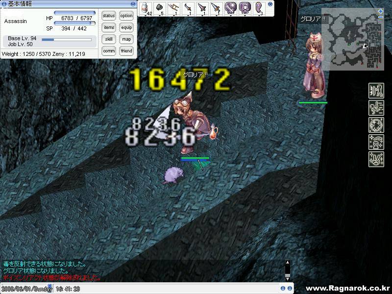
Task: Zoom out the minimap with the minus icon
Action: pyautogui.click(x=381, y=17)
